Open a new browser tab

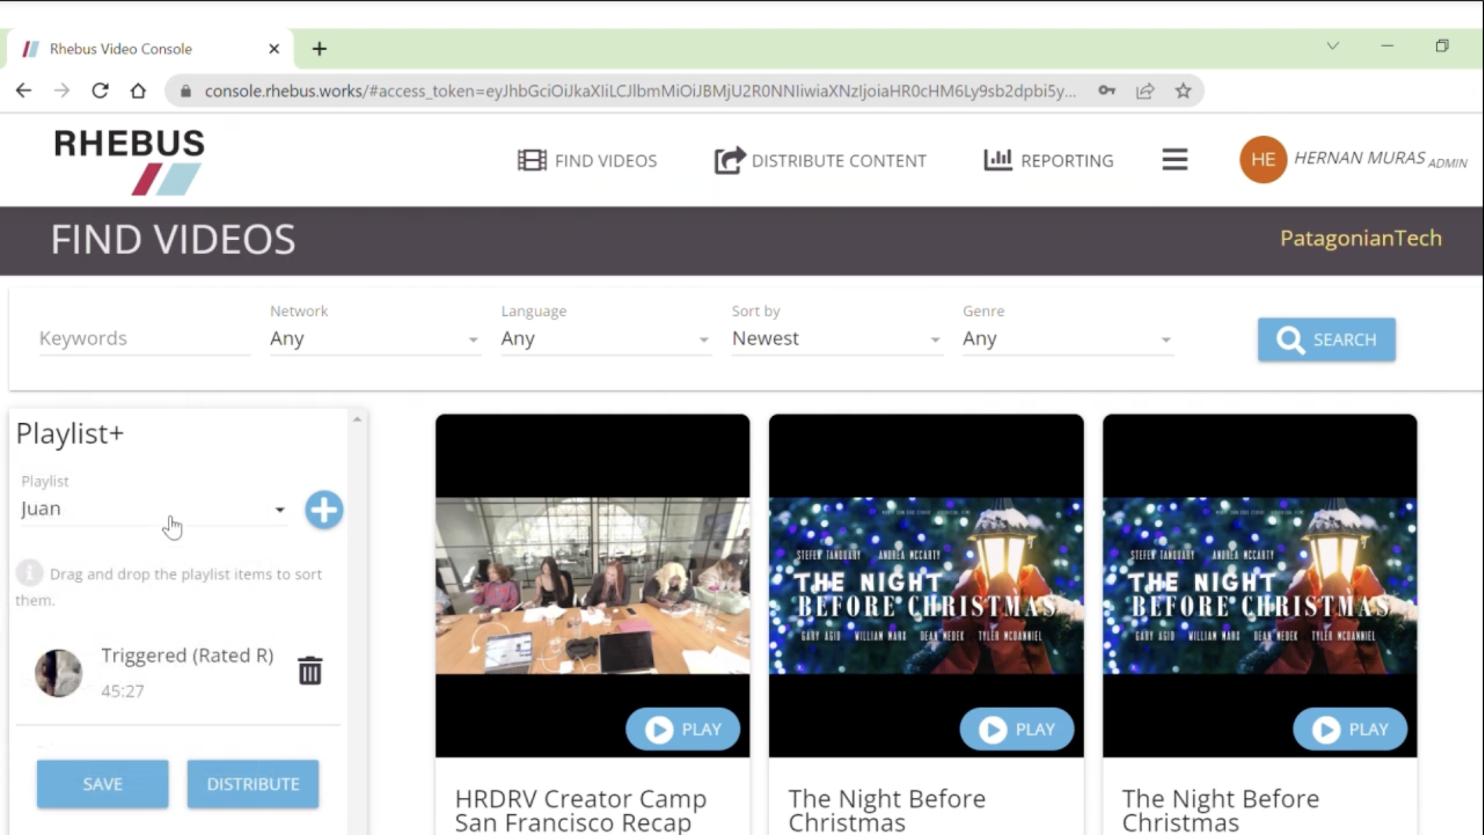point(319,49)
